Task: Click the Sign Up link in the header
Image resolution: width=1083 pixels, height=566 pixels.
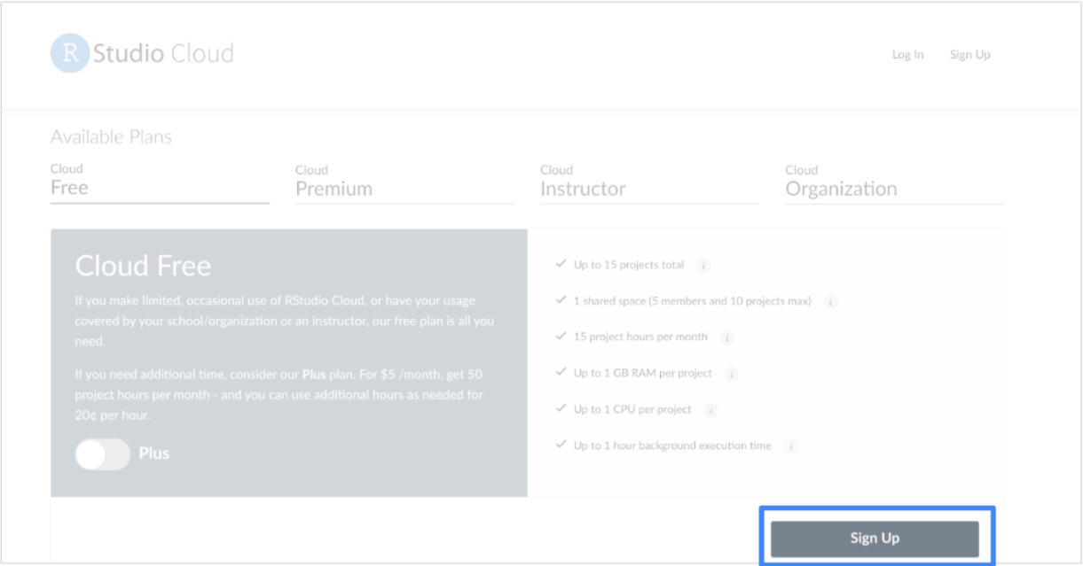Action: coord(970,54)
